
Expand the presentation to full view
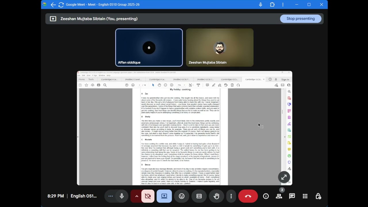(x=284, y=177)
